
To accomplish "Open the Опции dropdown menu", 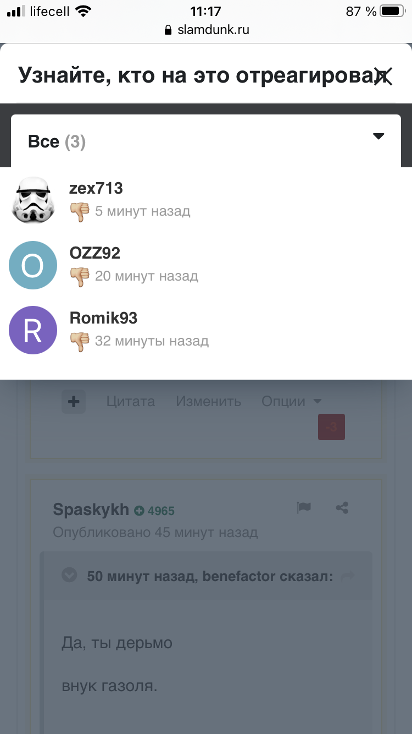I will (x=292, y=402).
